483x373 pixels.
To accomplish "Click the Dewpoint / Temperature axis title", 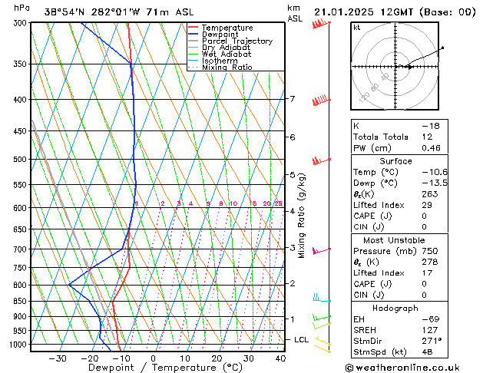I will point(165,368).
